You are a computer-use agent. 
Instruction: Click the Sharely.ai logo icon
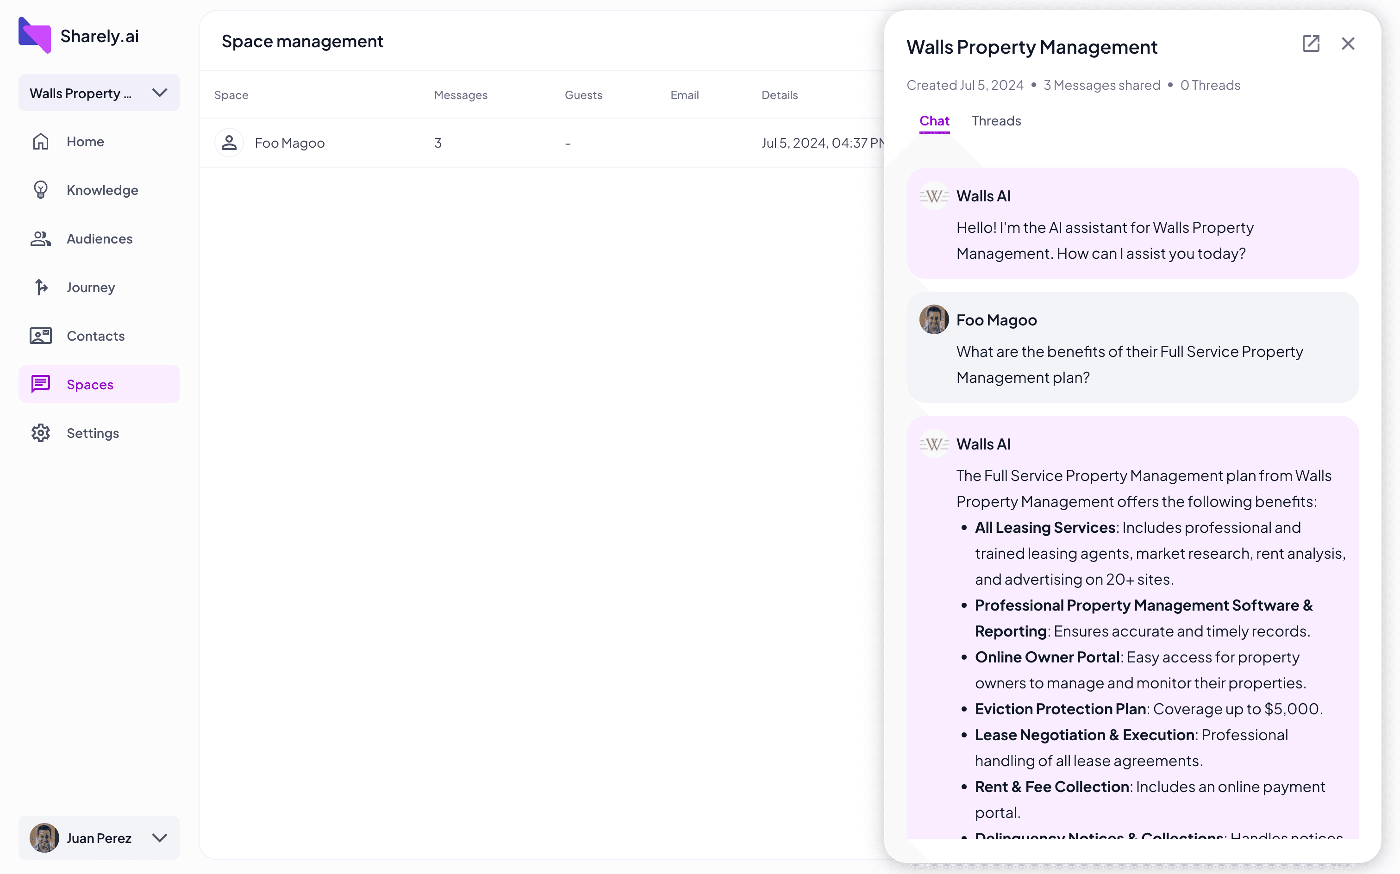(35, 35)
